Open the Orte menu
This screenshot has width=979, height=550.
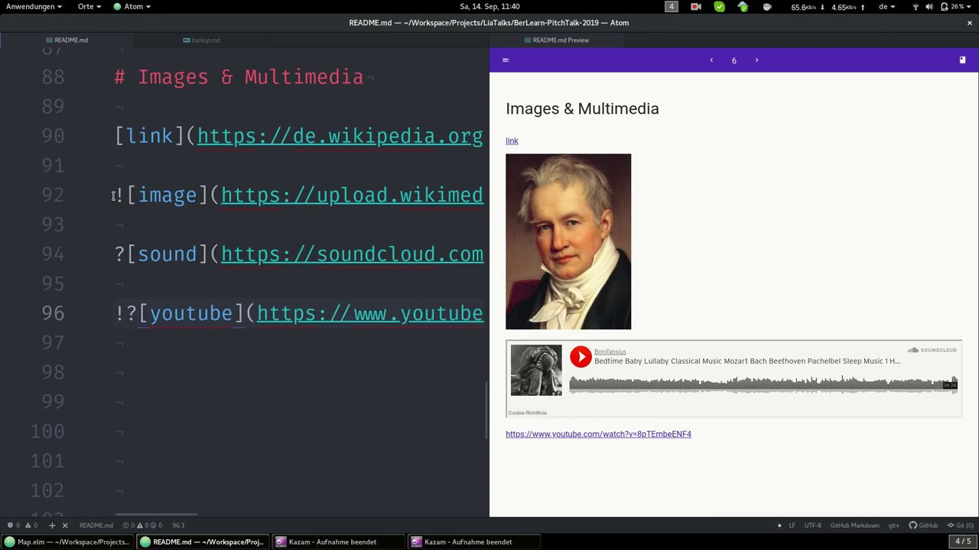tap(89, 7)
